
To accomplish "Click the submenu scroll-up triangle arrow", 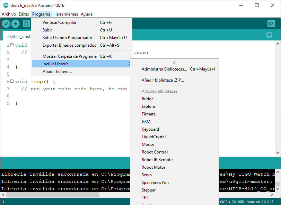I will click(x=175, y=62).
